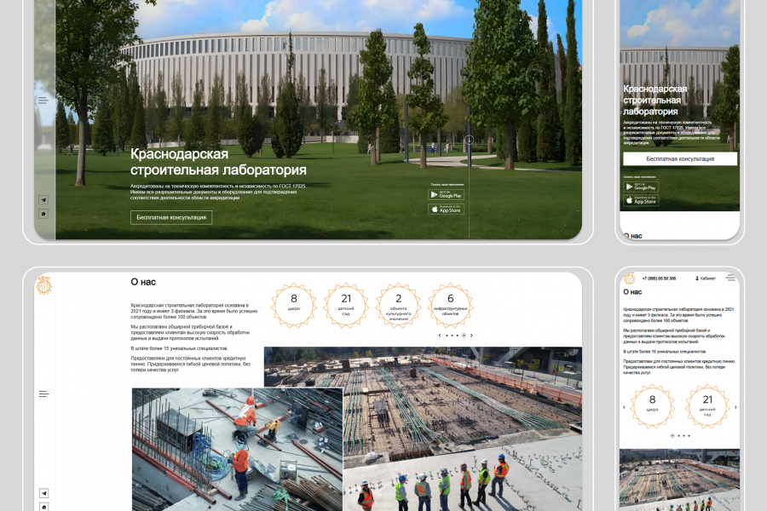Click Telegram icon on desktop About sidebar

44,493
